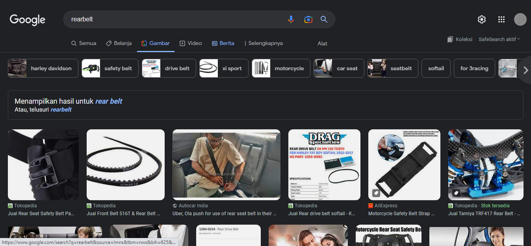
Task: Open Jual Front Belt 516T title
Action: click(124, 214)
